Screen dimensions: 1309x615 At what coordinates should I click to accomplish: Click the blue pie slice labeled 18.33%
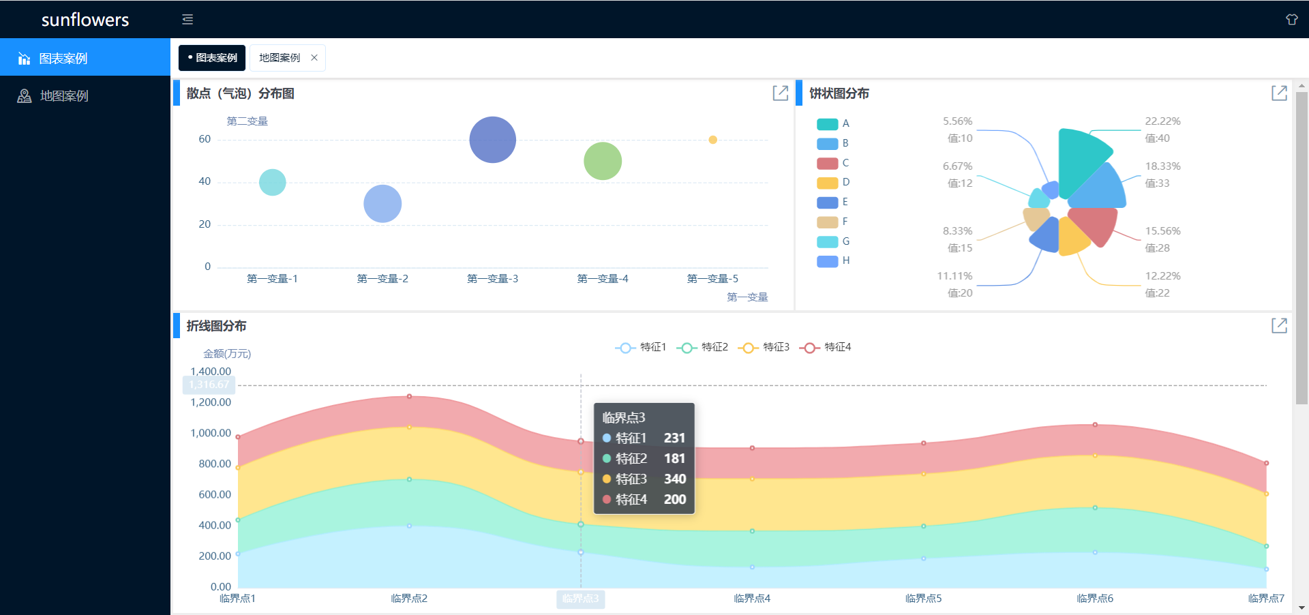coord(1101,190)
